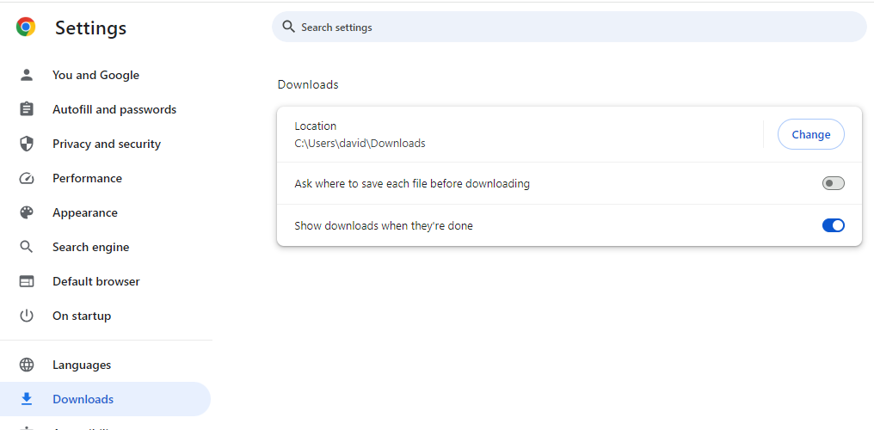The height and width of the screenshot is (430, 874).
Task: Click the Privacy and security shield icon
Action: (26, 144)
